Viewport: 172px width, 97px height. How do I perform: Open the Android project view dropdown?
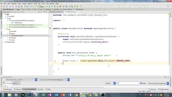click(x=13, y=12)
